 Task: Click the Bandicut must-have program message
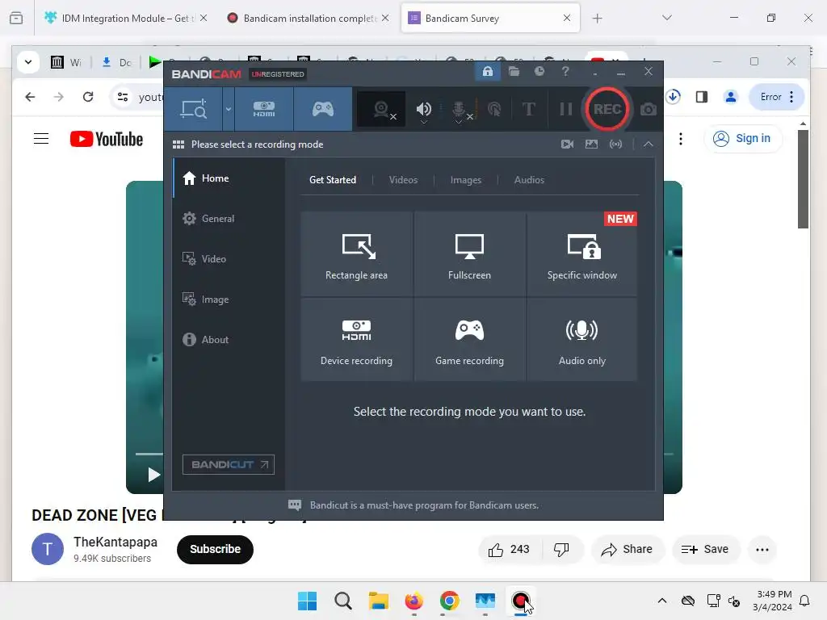424,505
